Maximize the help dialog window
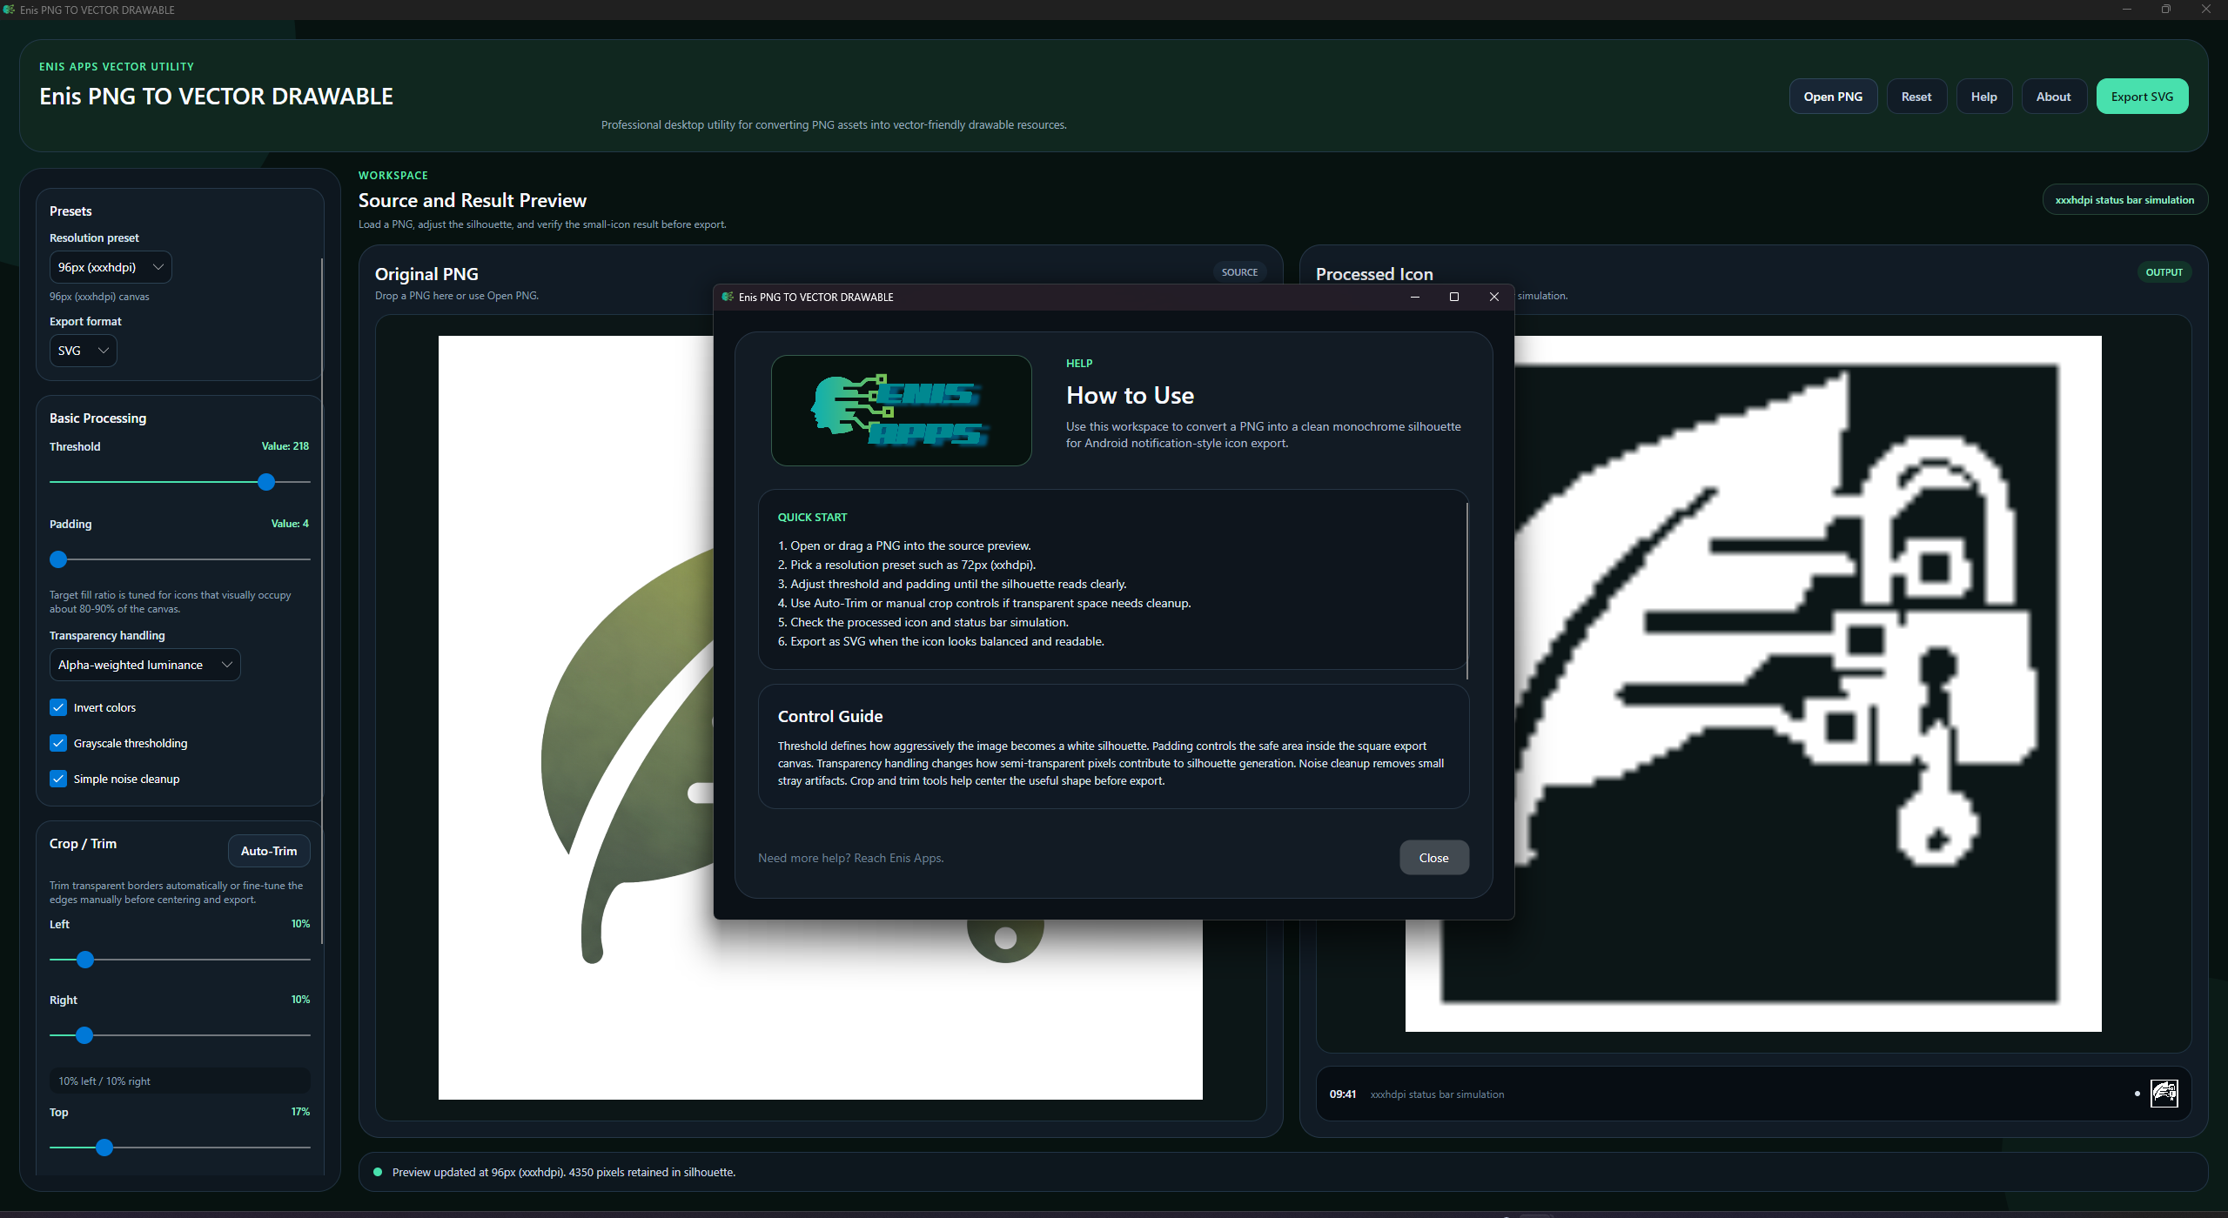Image resolution: width=2228 pixels, height=1218 pixels. tap(1453, 297)
